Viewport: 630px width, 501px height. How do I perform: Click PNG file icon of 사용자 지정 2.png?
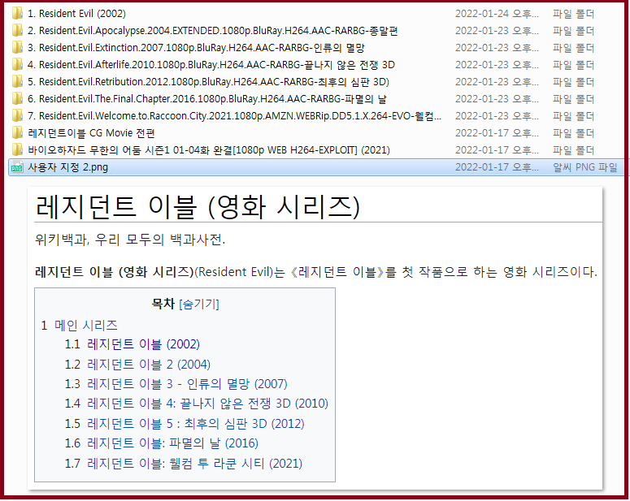point(17,167)
